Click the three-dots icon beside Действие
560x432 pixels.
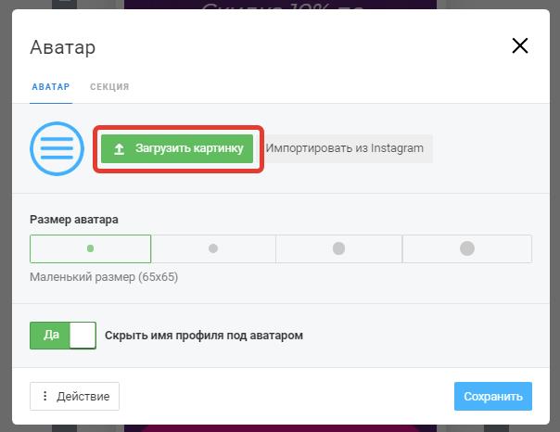pos(45,396)
